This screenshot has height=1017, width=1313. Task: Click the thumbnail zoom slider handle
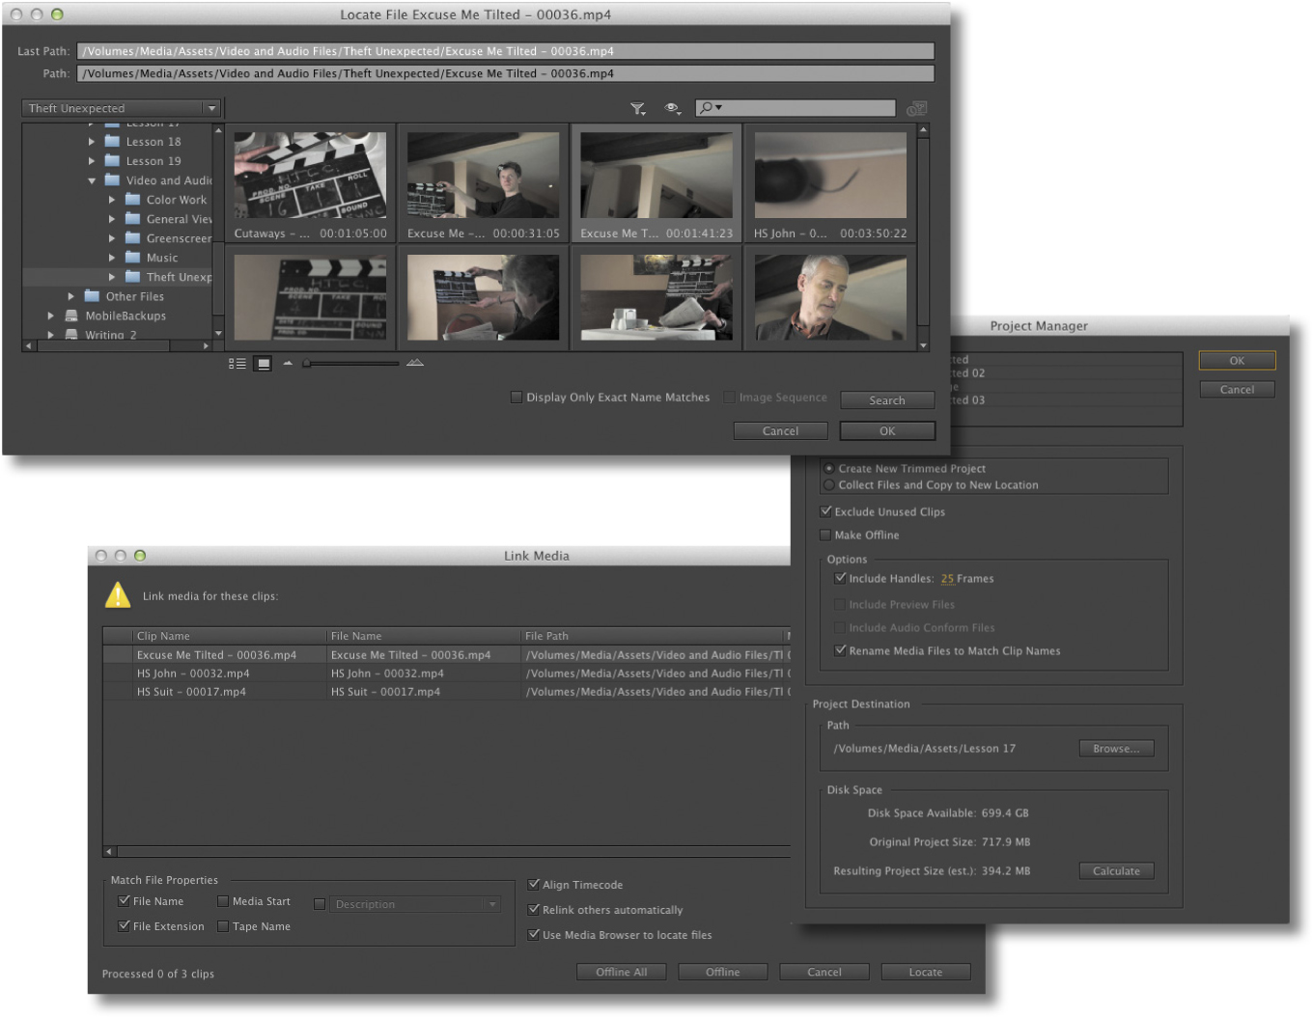(x=307, y=364)
